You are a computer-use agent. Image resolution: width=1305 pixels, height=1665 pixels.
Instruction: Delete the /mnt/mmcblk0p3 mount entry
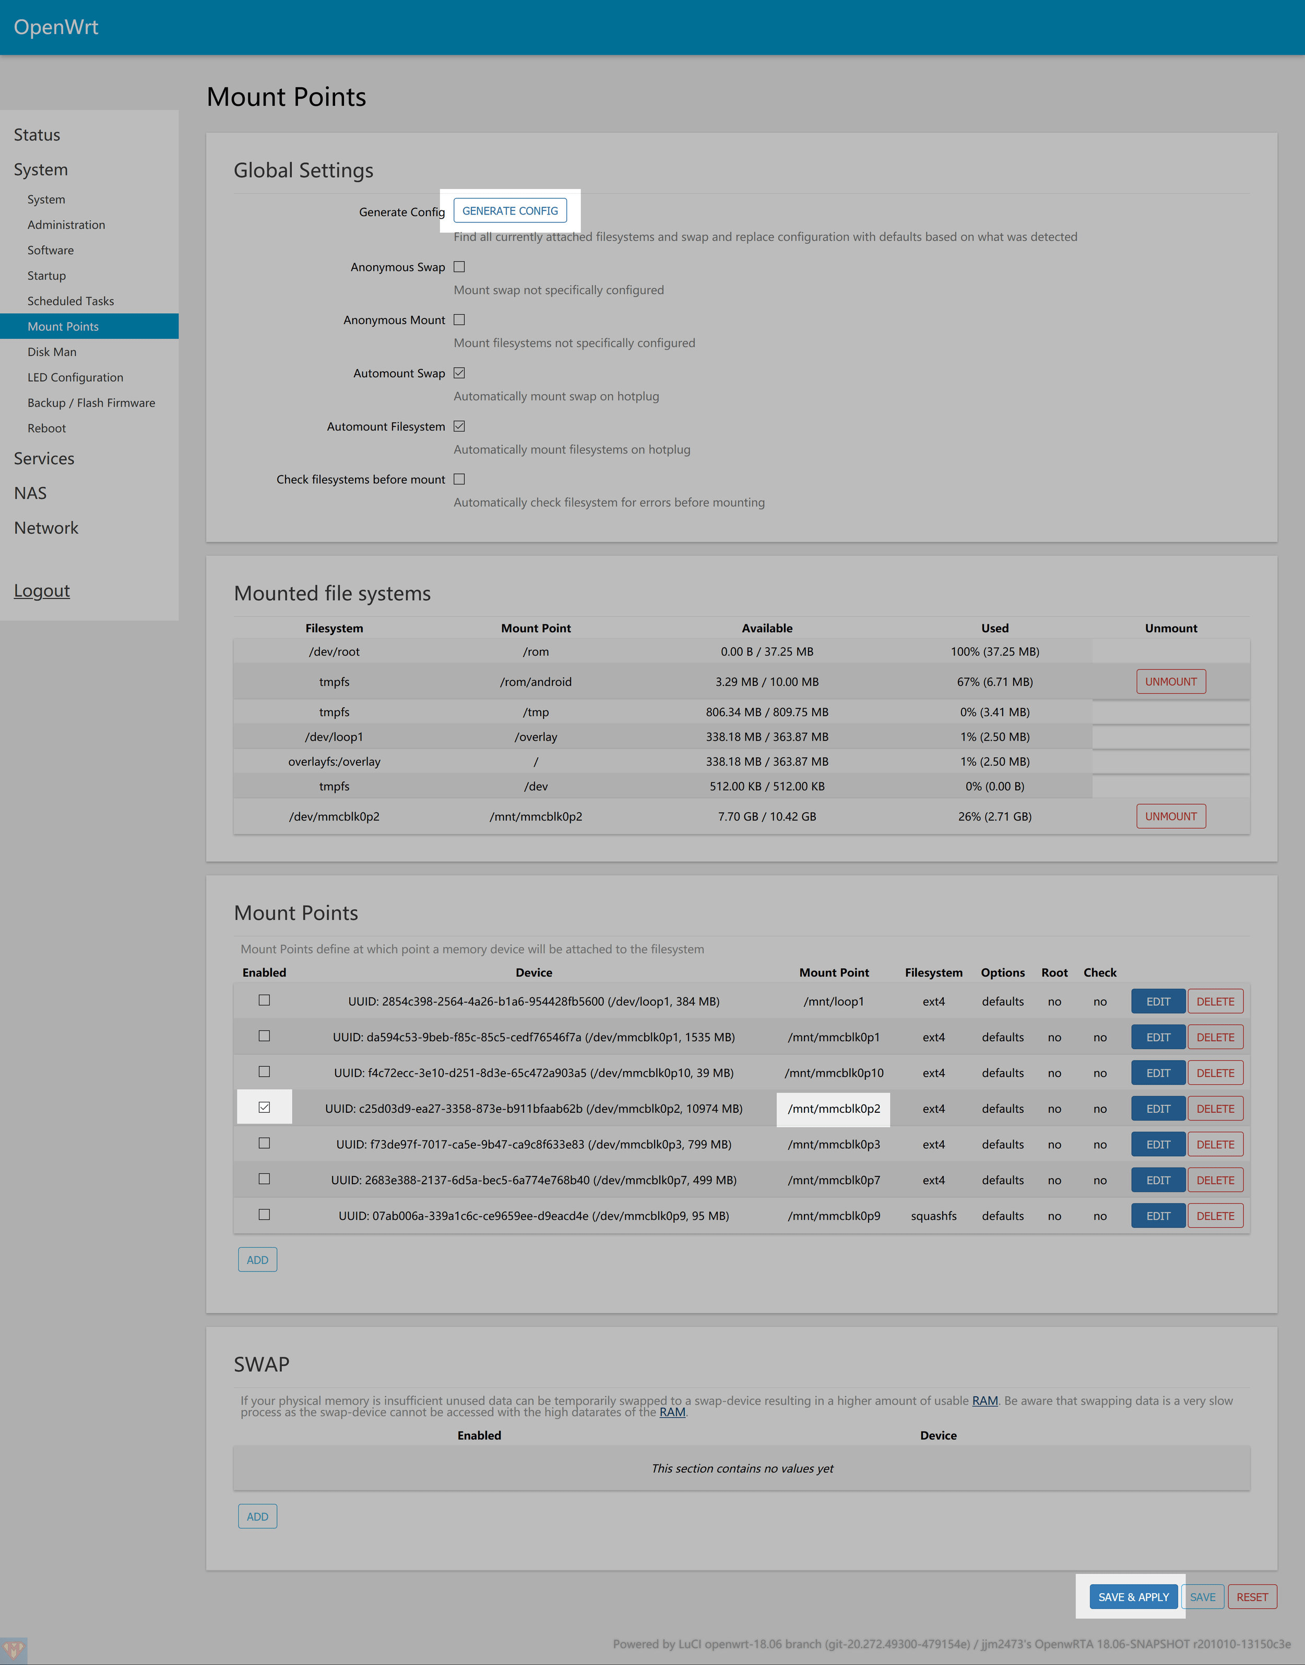point(1215,1144)
